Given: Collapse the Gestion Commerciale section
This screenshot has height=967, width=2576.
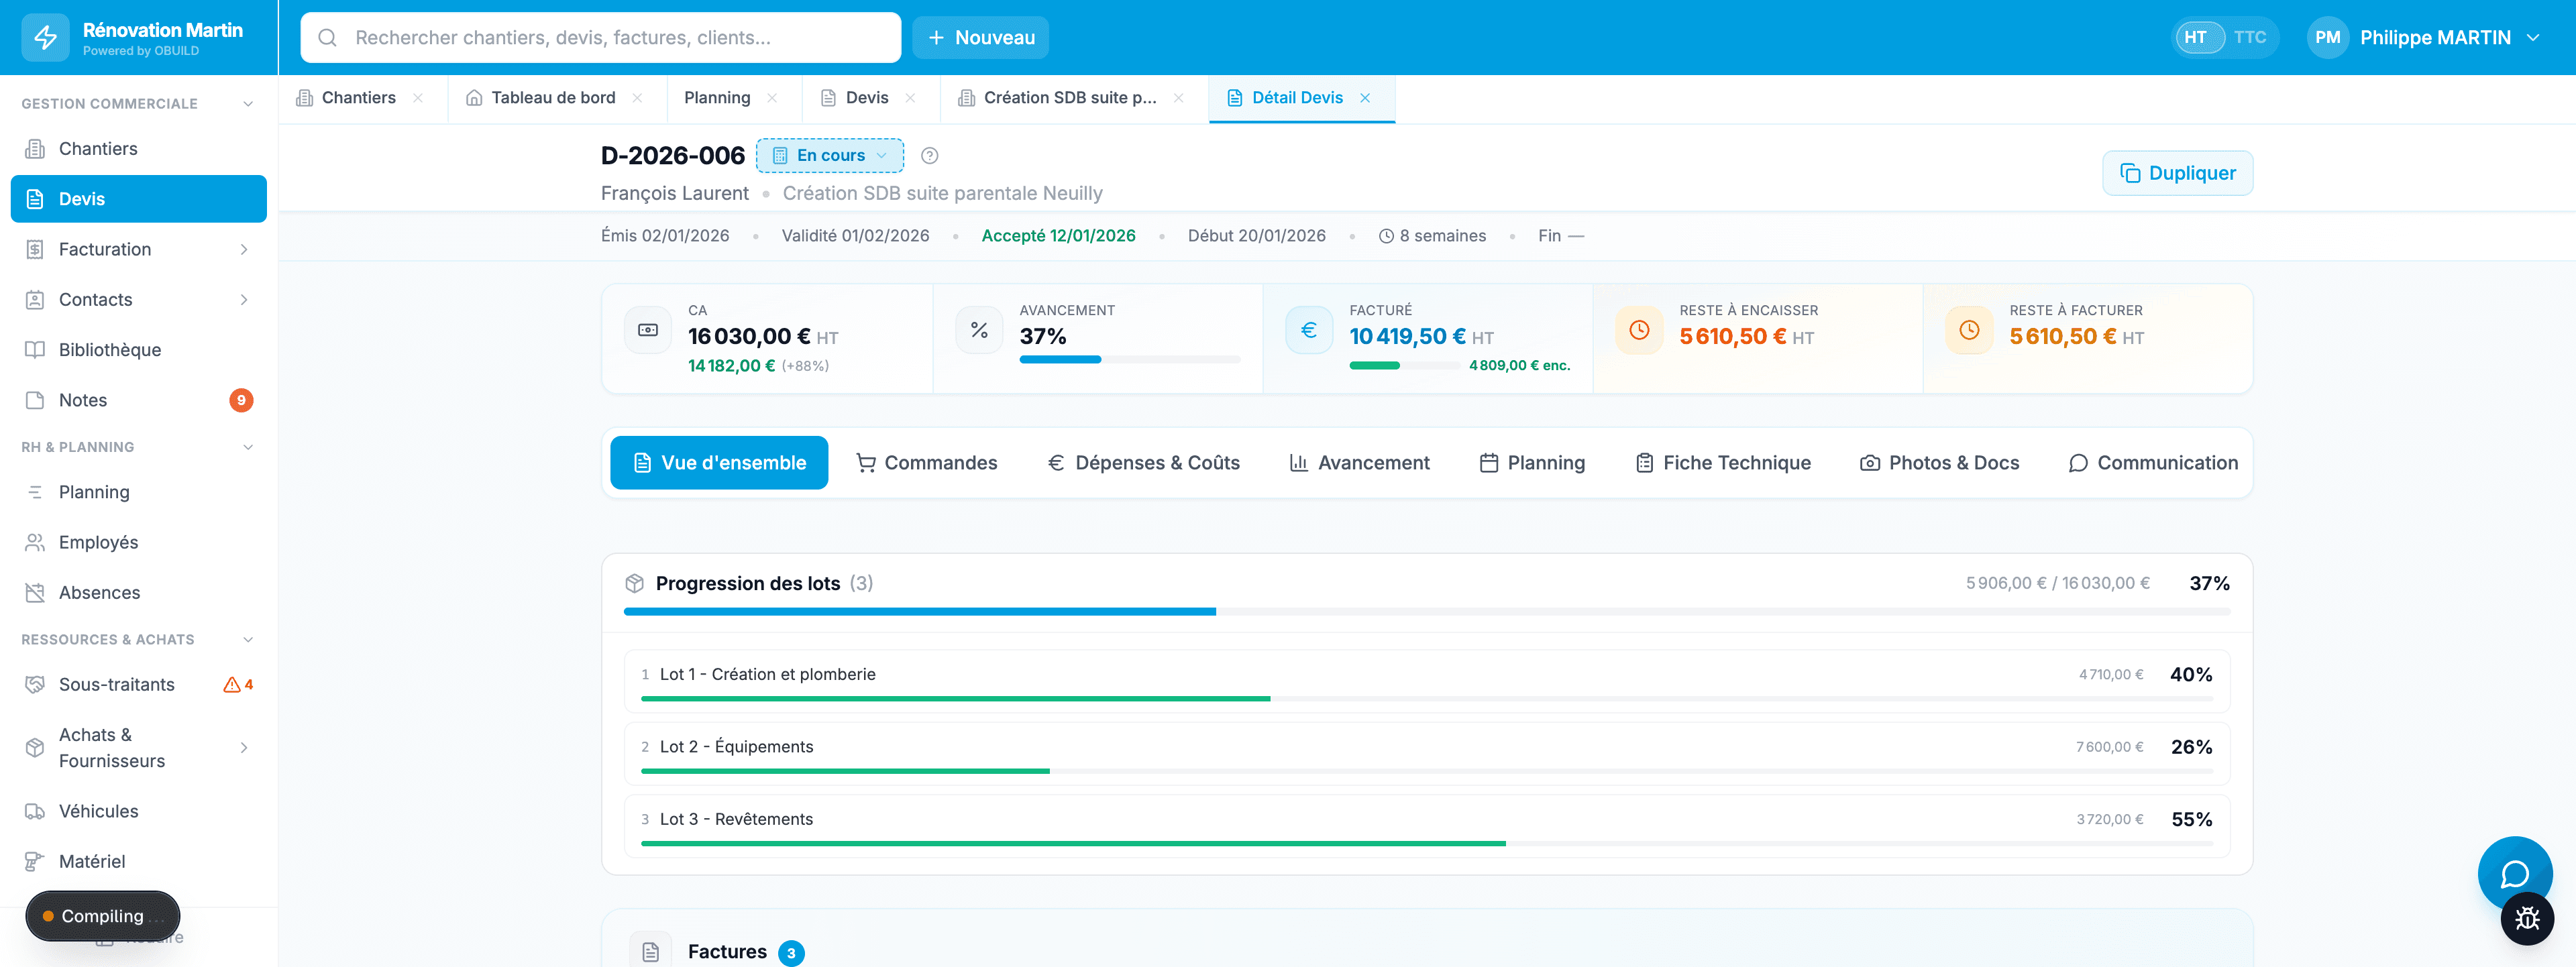Looking at the screenshot, I should (248, 104).
